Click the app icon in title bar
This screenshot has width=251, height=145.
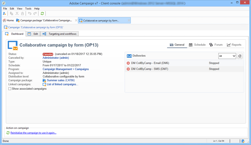click(x=4, y=3)
